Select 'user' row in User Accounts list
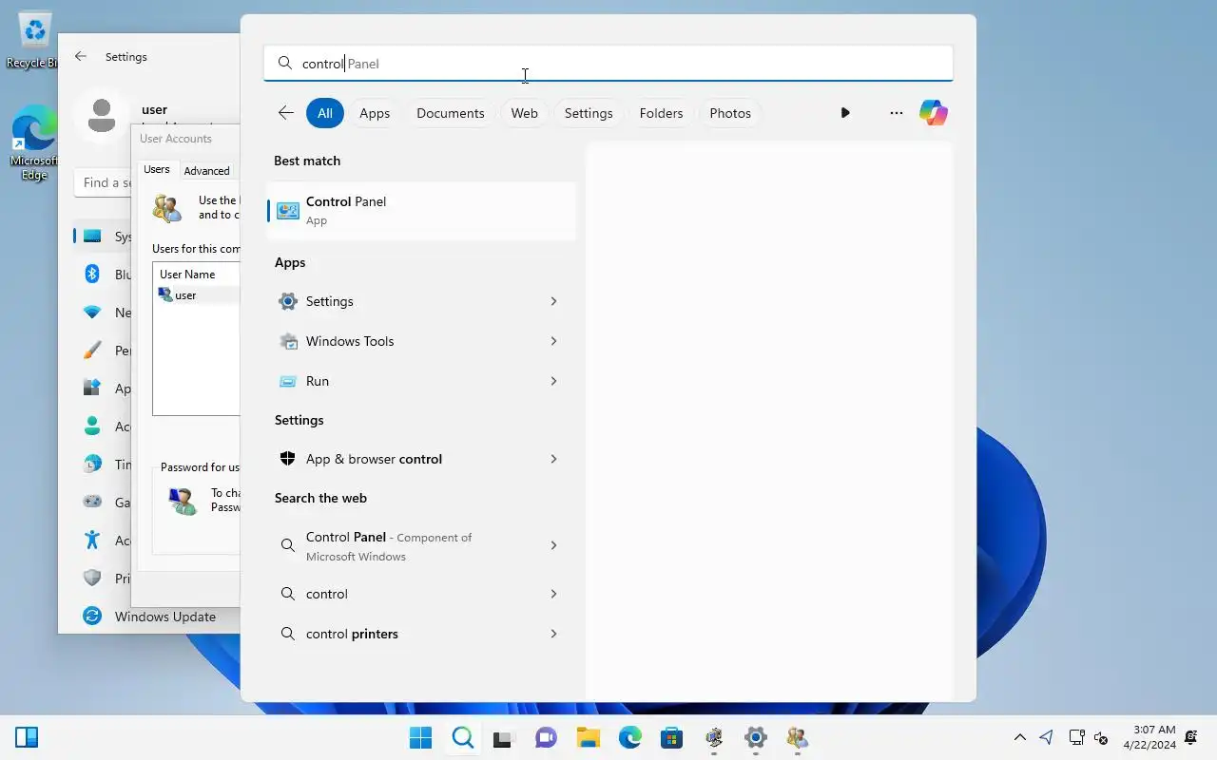The height and width of the screenshot is (760, 1217). click(197, 295)
